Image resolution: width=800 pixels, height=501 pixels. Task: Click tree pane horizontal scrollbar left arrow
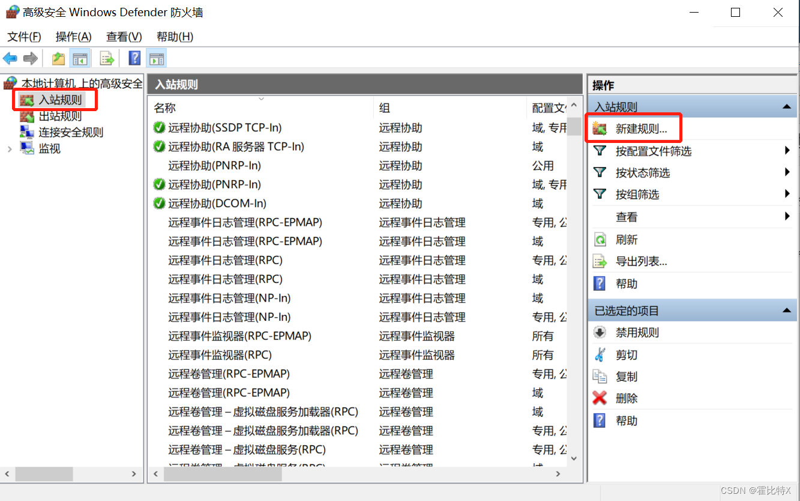pyautogui.click(x=8, y=474)
